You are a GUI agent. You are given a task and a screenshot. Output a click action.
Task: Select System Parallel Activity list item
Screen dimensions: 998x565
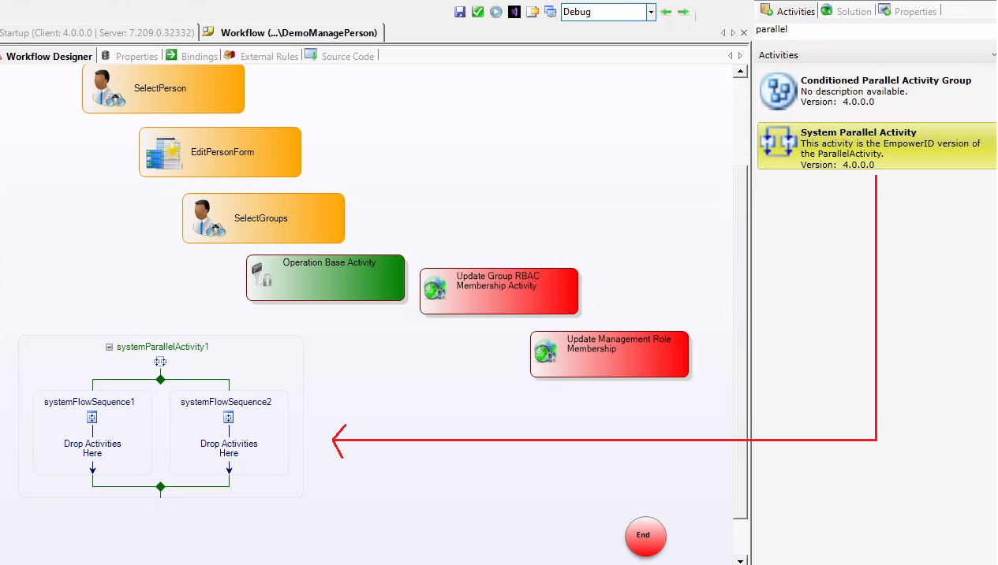(875, 146)
